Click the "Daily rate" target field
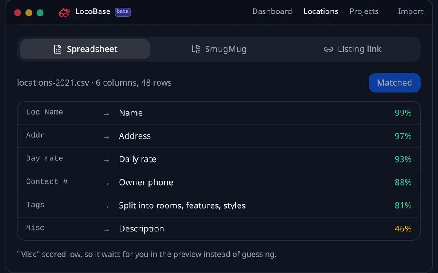The image size is (438, 273). click(138, 159)
